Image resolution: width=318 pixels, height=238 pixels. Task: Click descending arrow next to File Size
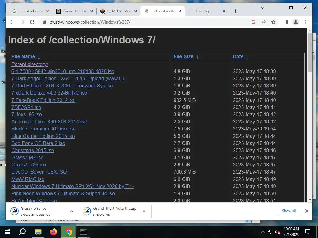tap(197, 57)
